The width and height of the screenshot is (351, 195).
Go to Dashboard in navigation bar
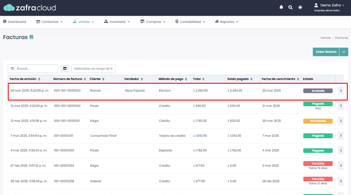(14, 22)
